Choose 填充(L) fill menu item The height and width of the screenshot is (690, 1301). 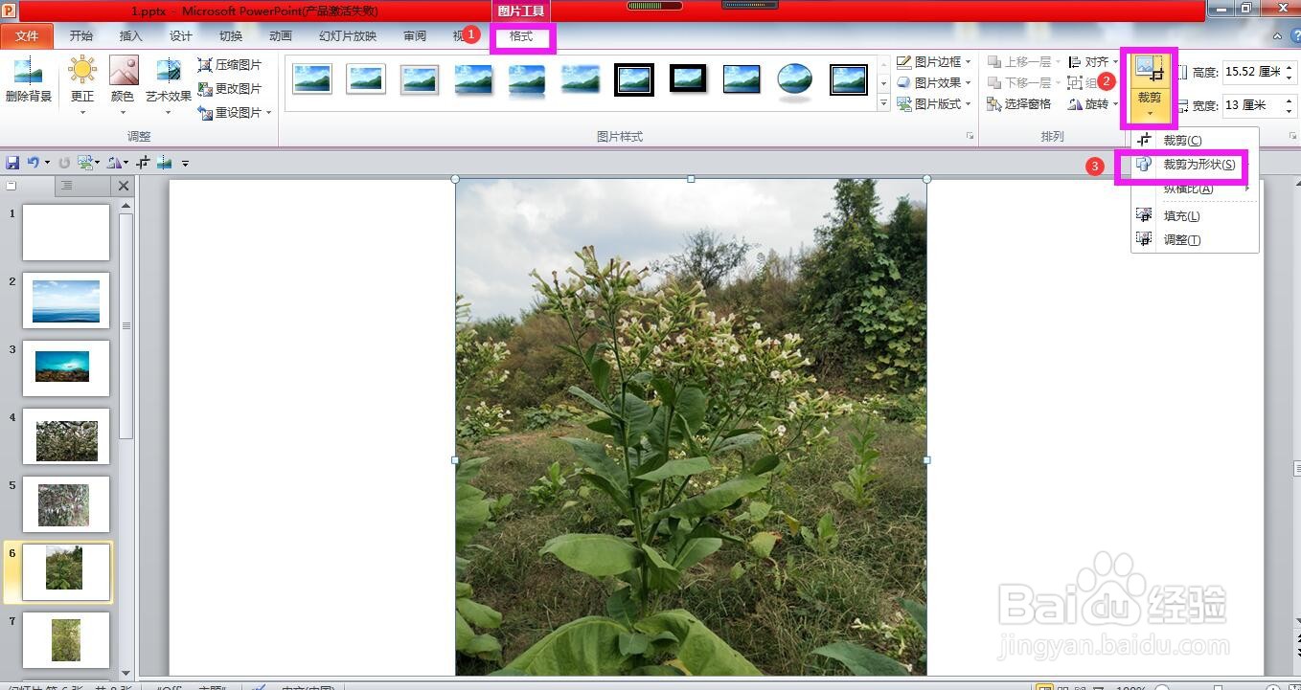pyautogui.click(x=1194, y=216)
